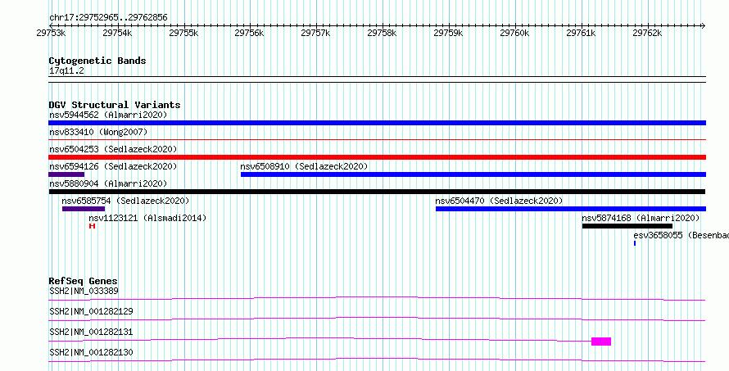Open esv3658055 variant label
729x371 pixels.
(681, 235)
